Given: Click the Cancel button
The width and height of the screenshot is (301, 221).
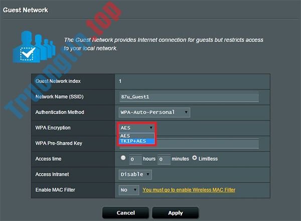Looking at the screenshot, I should (x=125, y=212).
